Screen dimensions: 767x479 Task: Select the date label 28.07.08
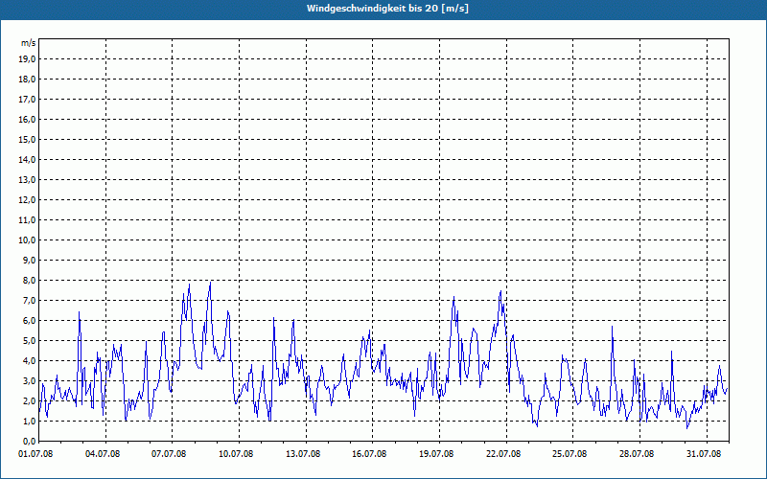pos(637,454)
